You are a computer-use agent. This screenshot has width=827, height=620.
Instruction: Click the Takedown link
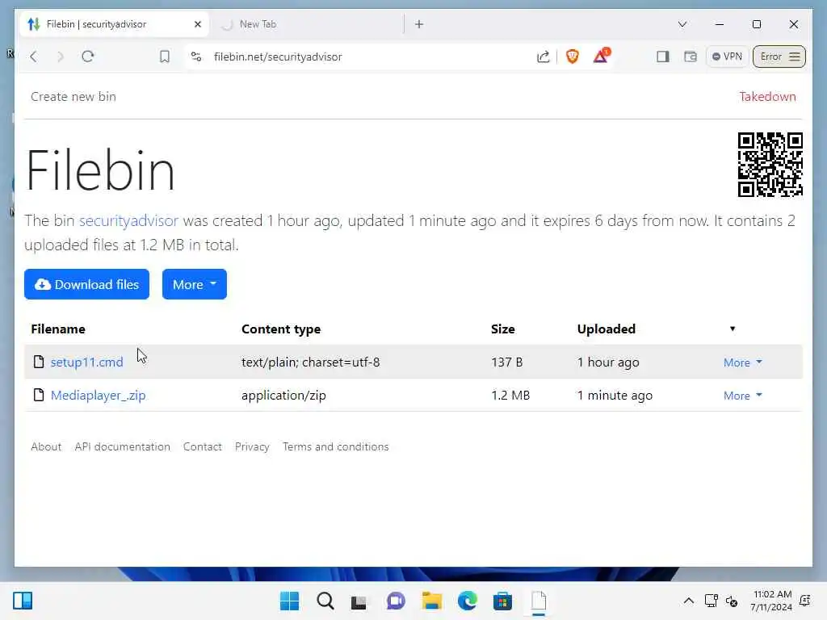[767, 97]
